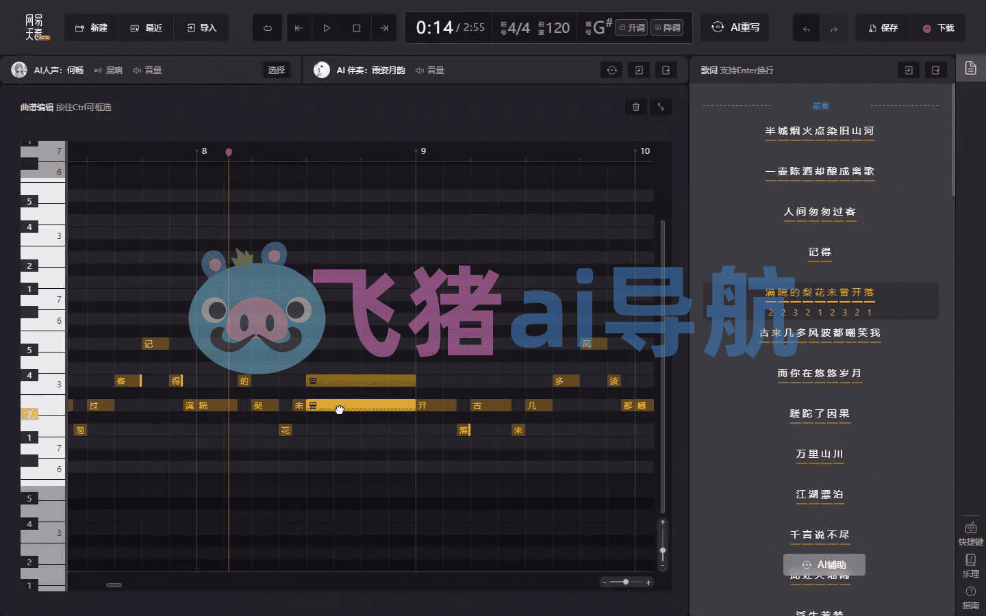Open AI accompaniment 音量 volume control
This screenshot has width=986, height=616.
coord(429,70)
